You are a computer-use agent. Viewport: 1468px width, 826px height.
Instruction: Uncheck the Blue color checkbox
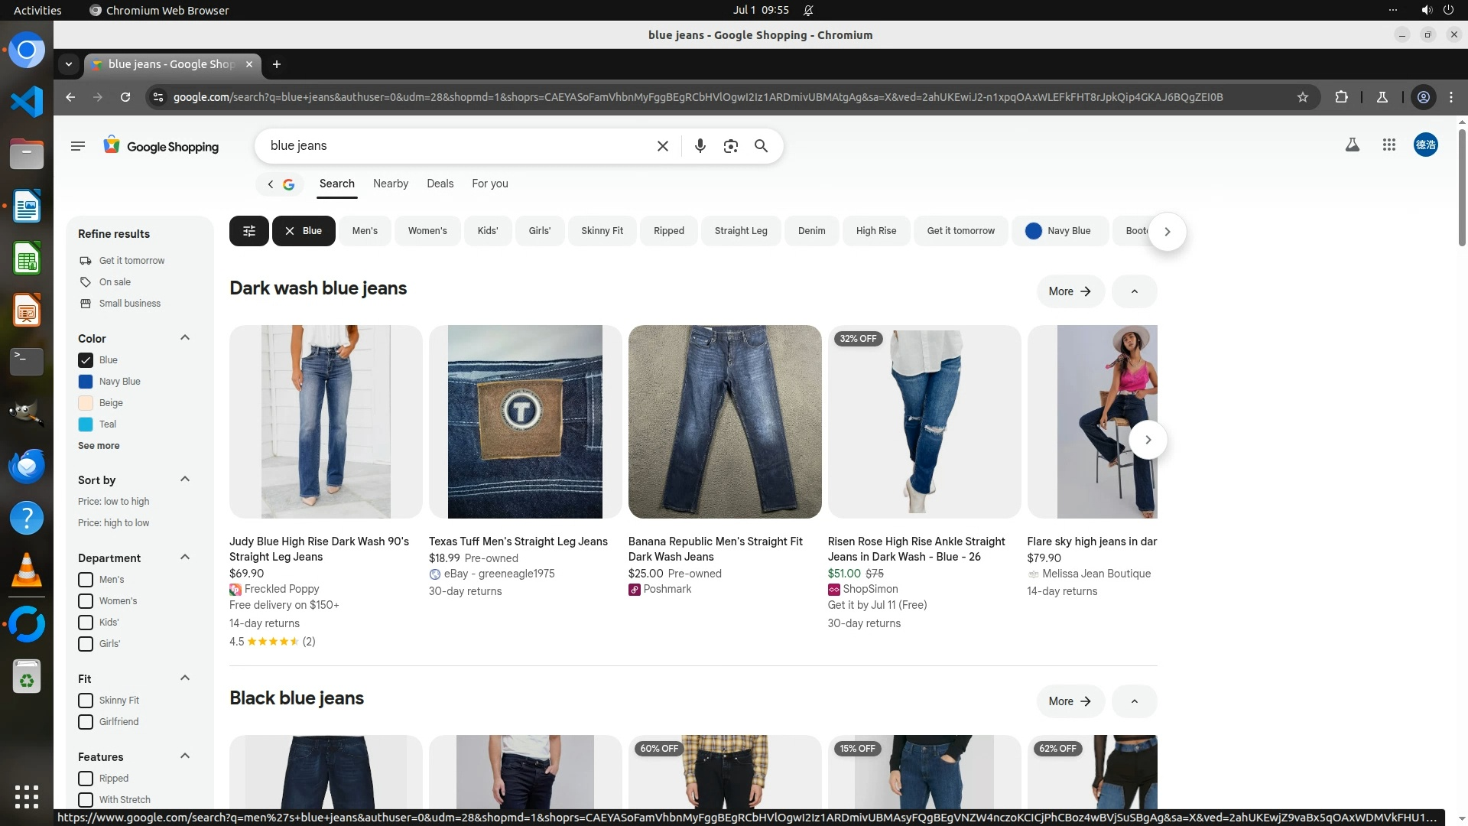[x=86, y=360]
